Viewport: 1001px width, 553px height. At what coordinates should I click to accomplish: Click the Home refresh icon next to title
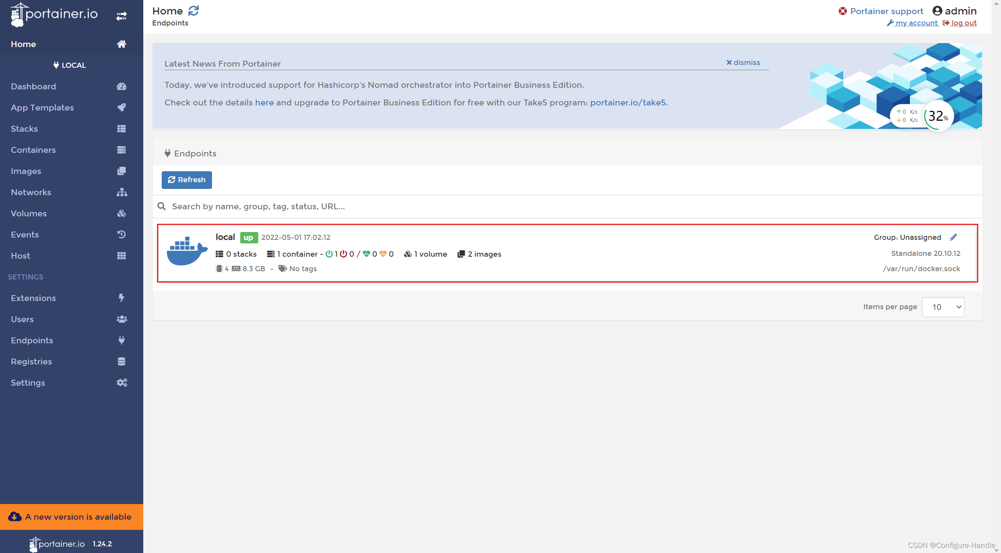click(194, 11)
